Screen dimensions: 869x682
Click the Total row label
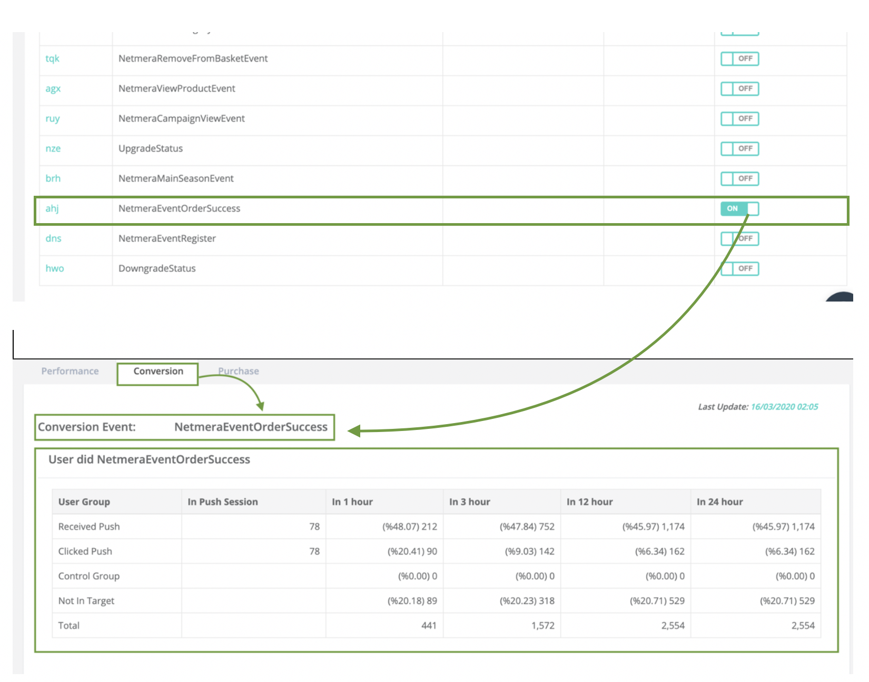pyautogui.click(x=69, y=626)
